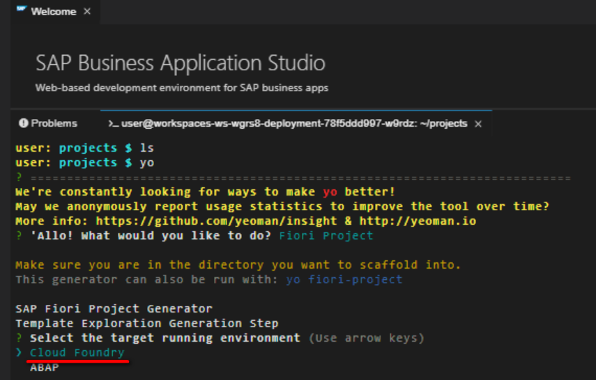Screen dimensions: 596x380
Task: Switch to the Welcome tab
Action: pyautogui.click(x=54, y=11)
